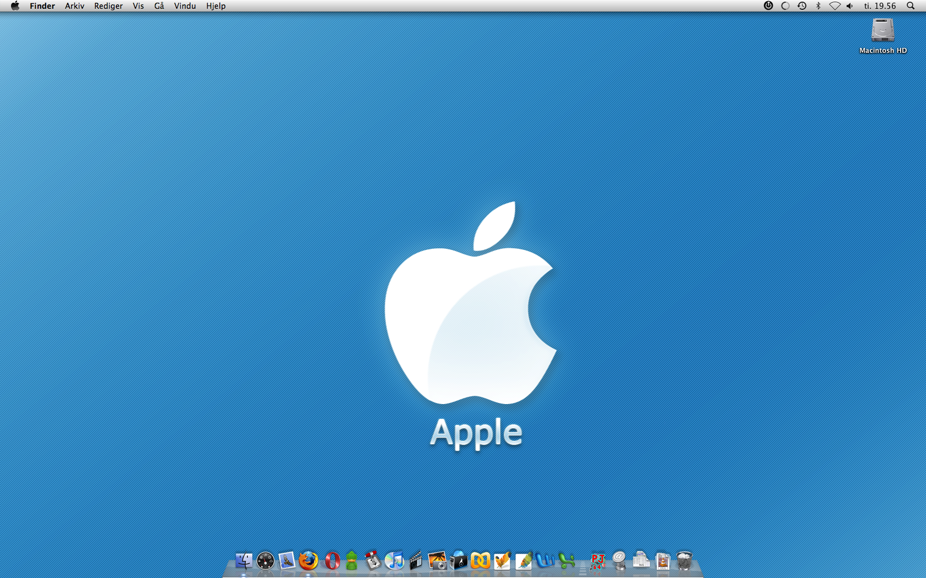
Task: Open the XLS document in Dock
Action: pyautogui.click(x=641, y=560)
